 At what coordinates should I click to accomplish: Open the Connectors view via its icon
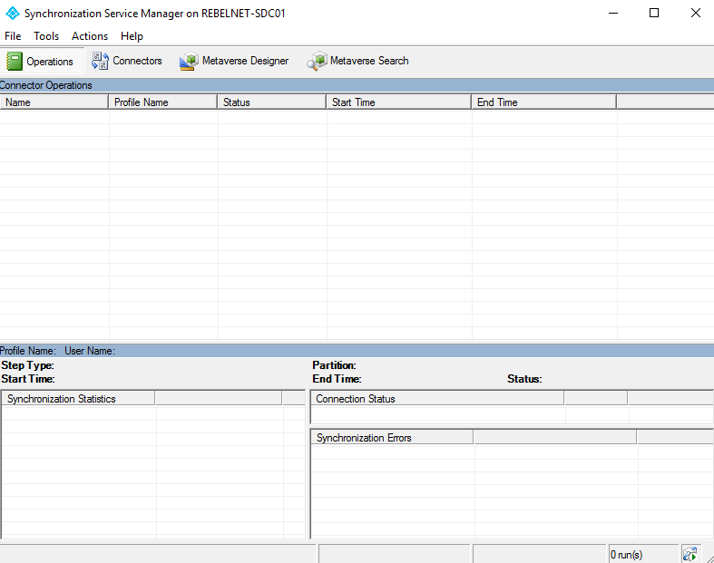tap(100, 61)
